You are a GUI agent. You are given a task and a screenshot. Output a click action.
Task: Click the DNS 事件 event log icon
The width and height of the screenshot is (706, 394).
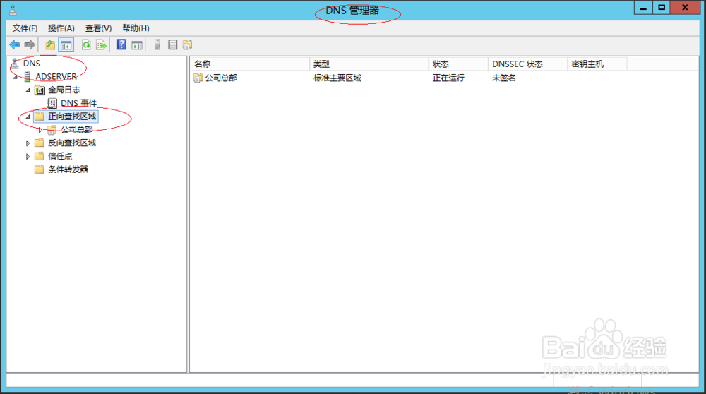(x=52, y=103)
